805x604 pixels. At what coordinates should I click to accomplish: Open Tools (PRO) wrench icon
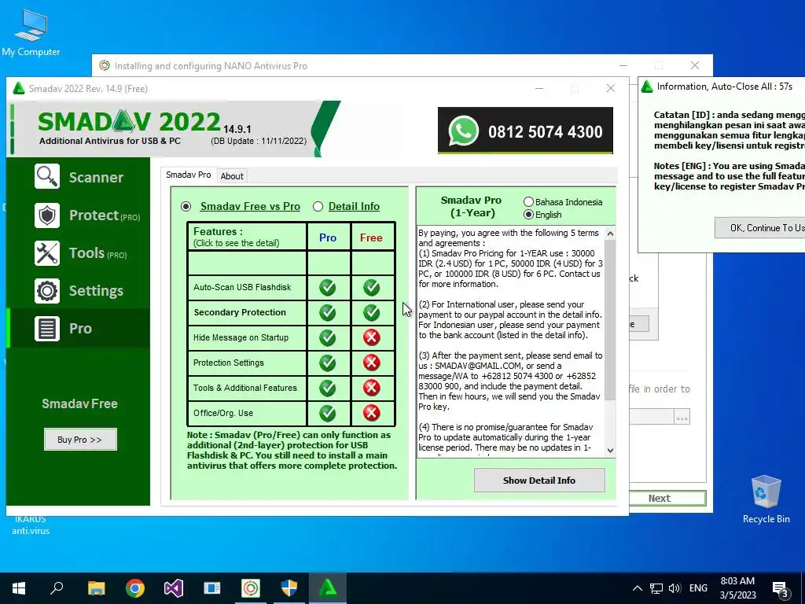pyautogui.click(x=47, y=252)
